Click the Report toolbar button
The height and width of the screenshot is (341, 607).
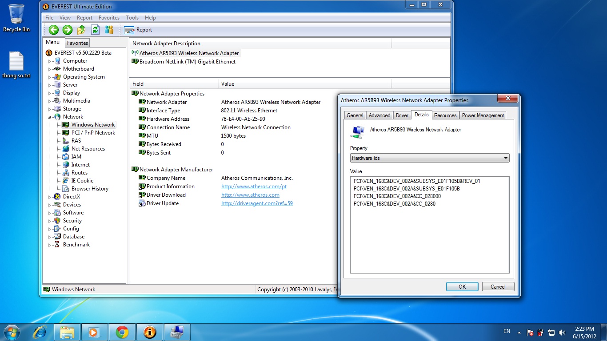point(138,30)
